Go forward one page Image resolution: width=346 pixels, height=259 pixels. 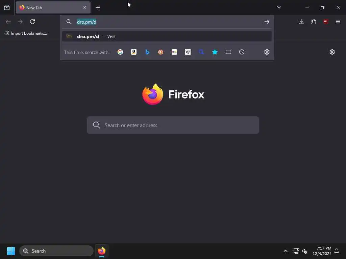[20, 22]
